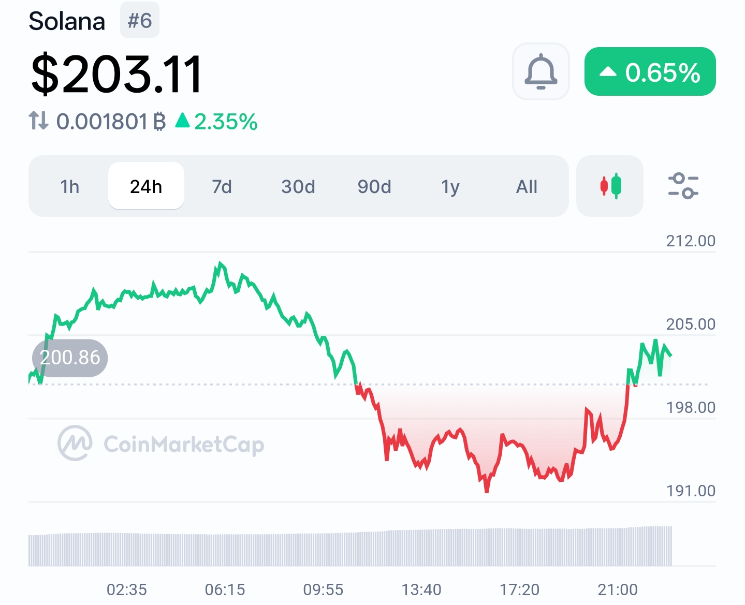Tap the green up-arrow in percent badge

pyautogui.click(x=608, y=72)
